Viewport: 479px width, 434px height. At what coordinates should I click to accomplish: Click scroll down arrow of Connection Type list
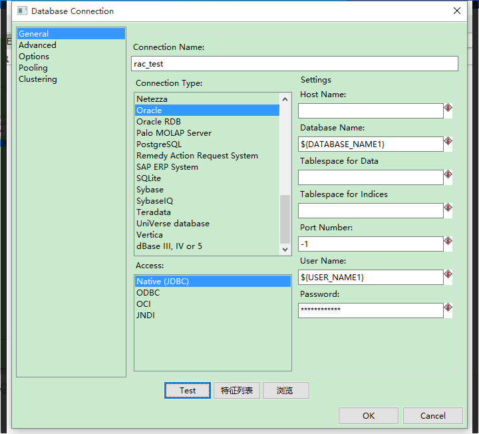coord(285,249)
